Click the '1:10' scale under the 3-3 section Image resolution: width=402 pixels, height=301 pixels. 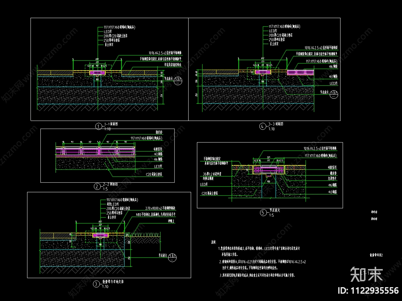pos(271,129)
